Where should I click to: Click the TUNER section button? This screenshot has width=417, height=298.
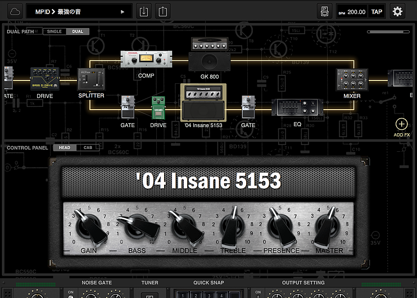pos(150,295)
